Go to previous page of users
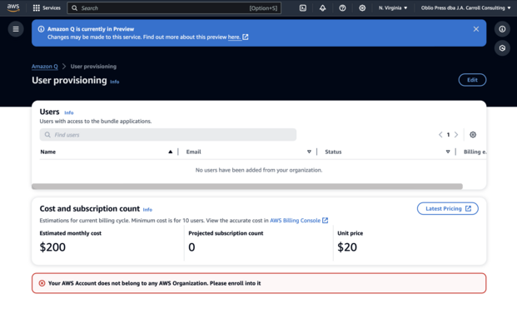 coord(440,135)
